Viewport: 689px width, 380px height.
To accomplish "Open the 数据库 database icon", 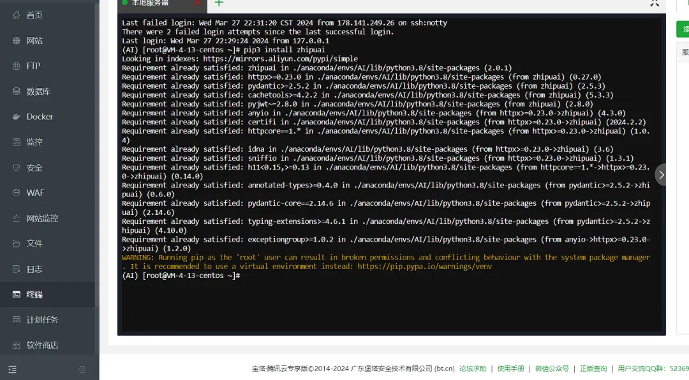I will click(x=16, y=91).
